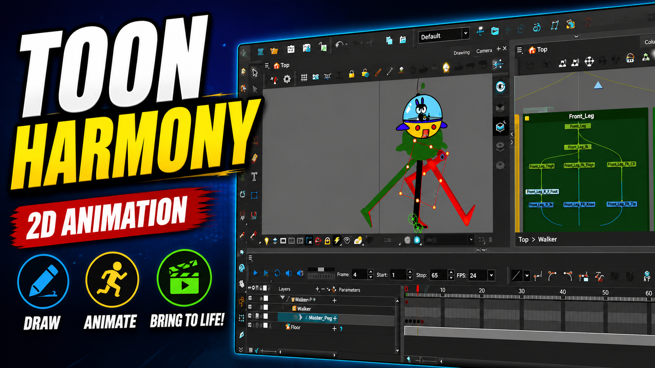Click the padlock with blue ring icon
Screen dimensions: 655x368
[x=365, y=73]
